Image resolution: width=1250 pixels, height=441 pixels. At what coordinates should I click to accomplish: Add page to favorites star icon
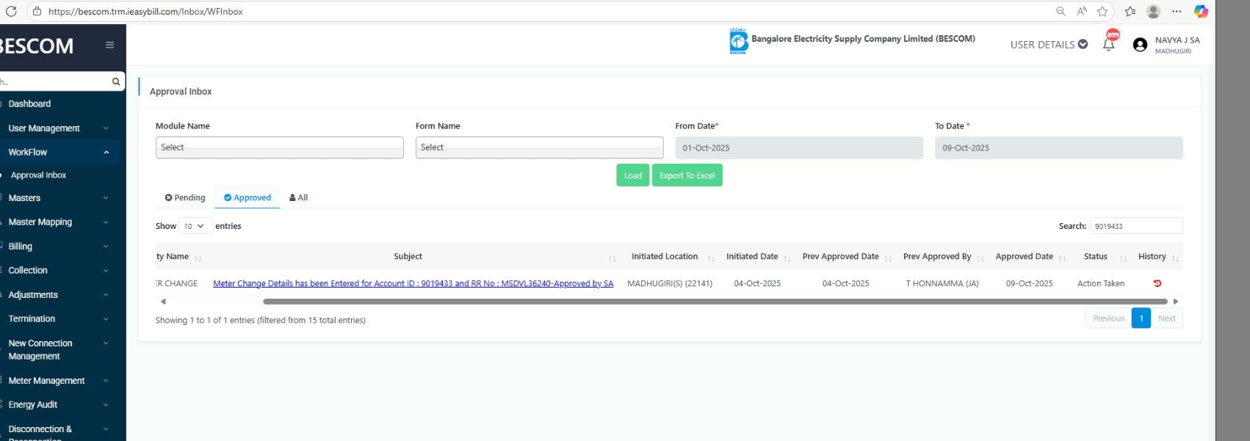coord(1102,11)
